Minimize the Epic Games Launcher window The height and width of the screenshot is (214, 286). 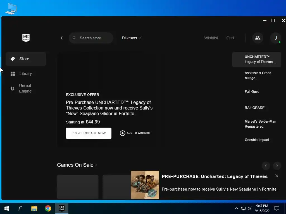pos(265,21)
